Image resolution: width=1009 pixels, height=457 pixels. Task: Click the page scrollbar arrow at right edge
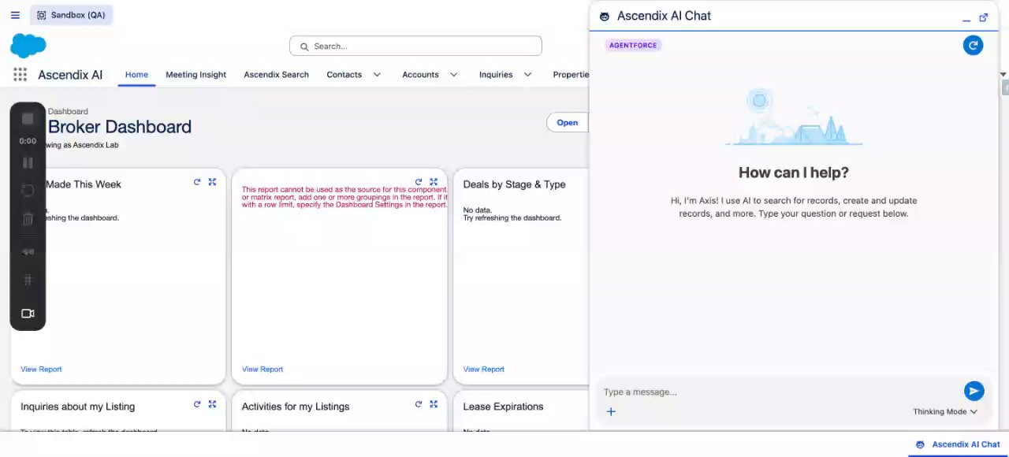click(1003, 74)
